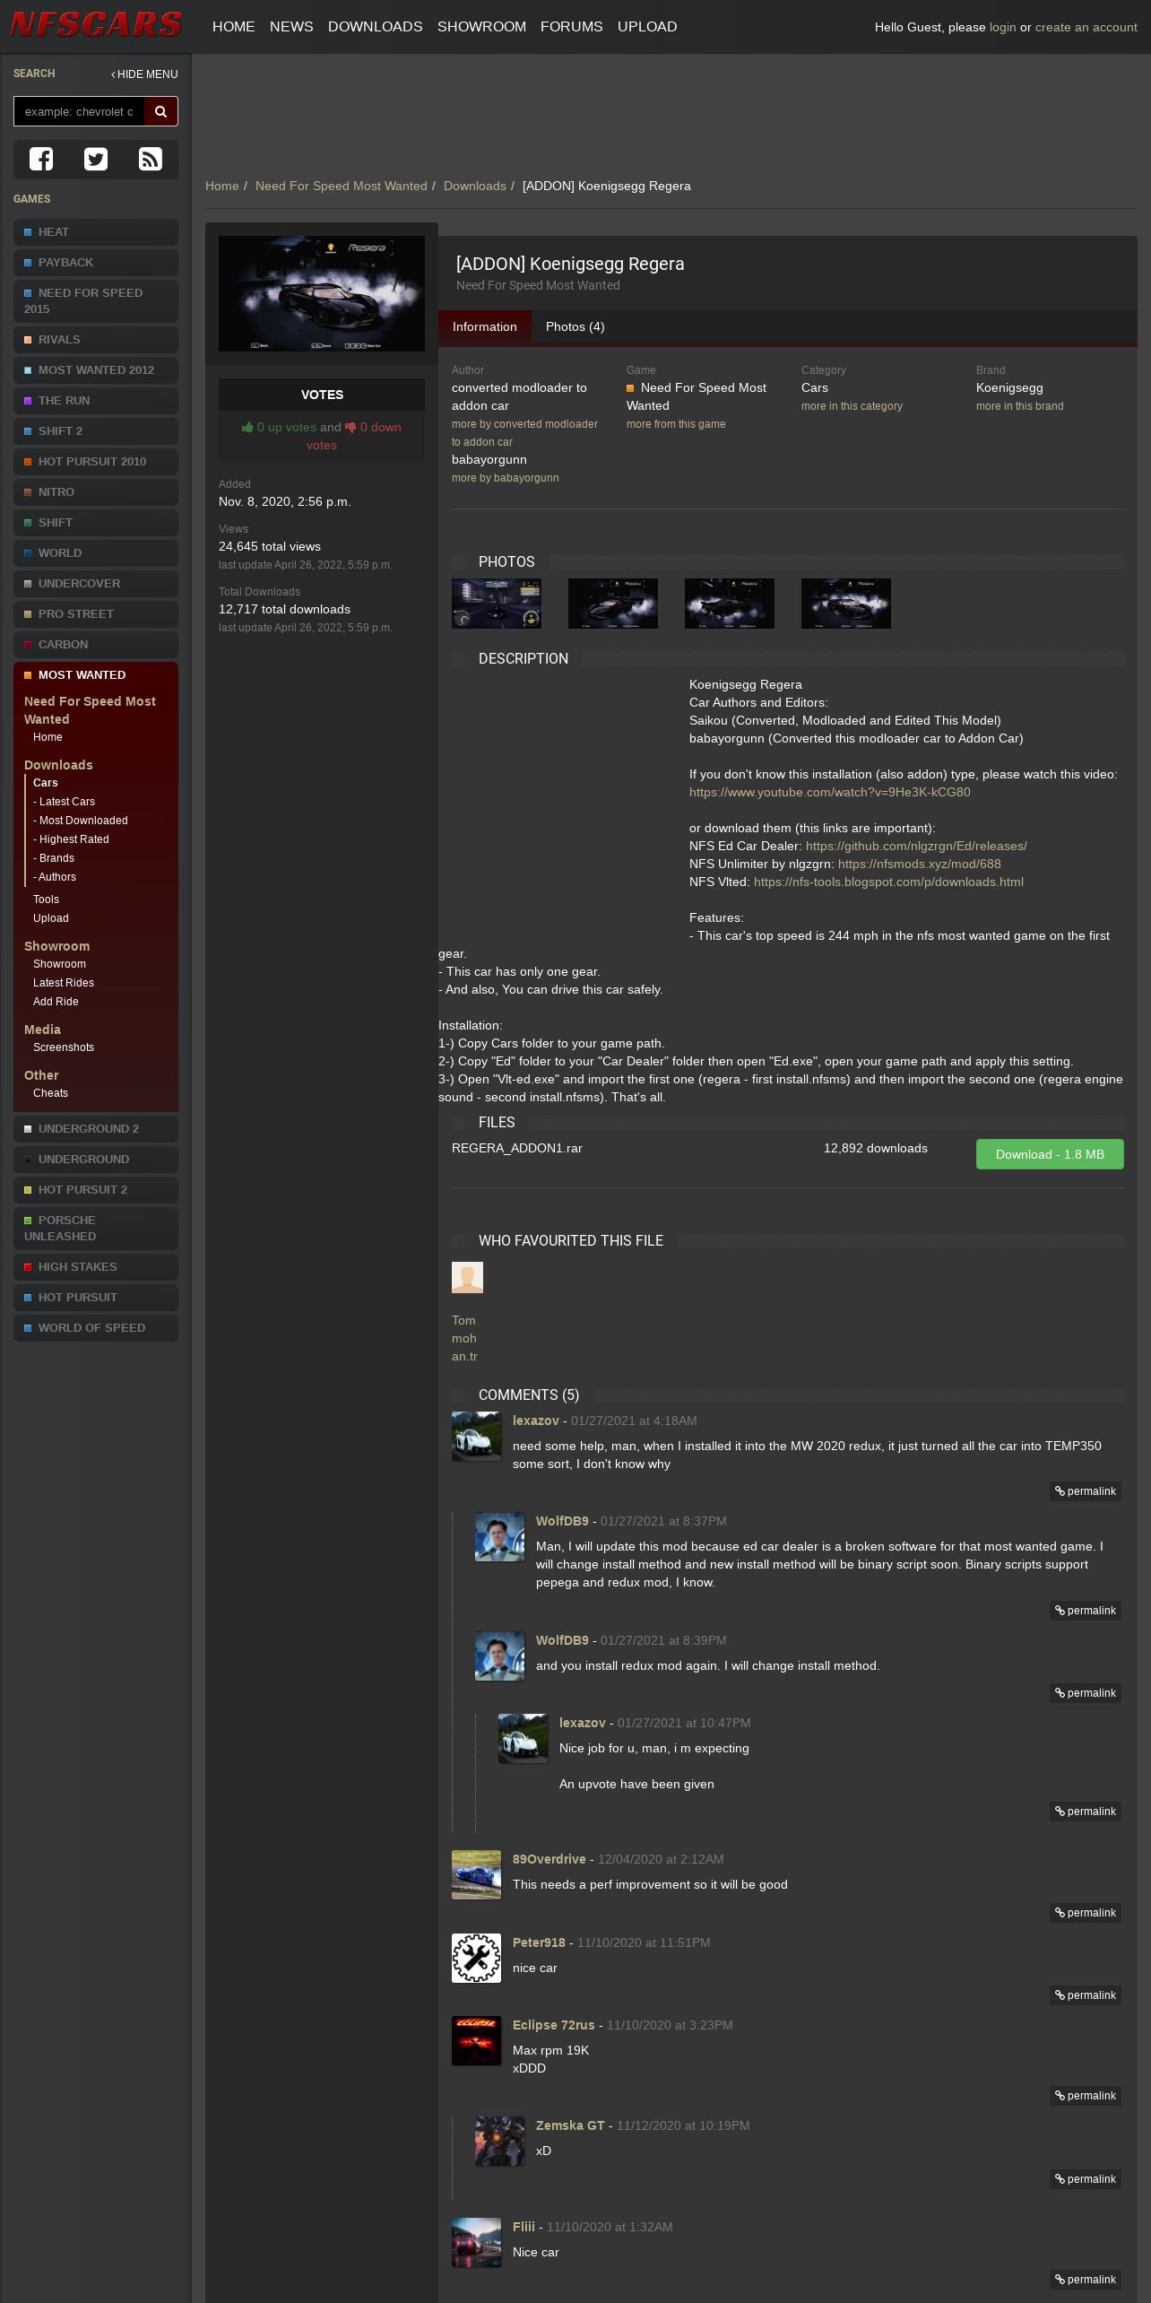Open the first photo thumbnail, gameplay shot
Viewport: 1151px width, 2303px height.
[497, 604]
